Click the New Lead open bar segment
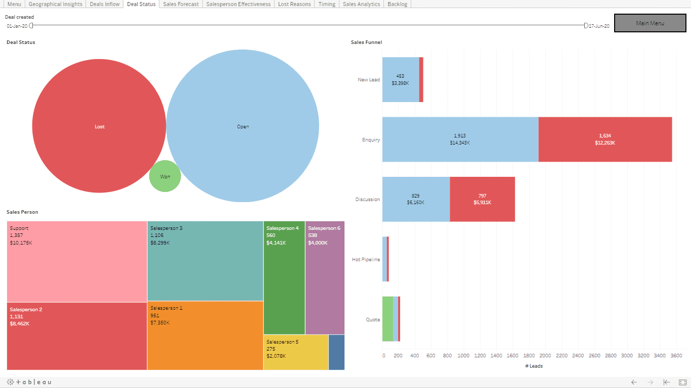 click(x=401, y=79)
